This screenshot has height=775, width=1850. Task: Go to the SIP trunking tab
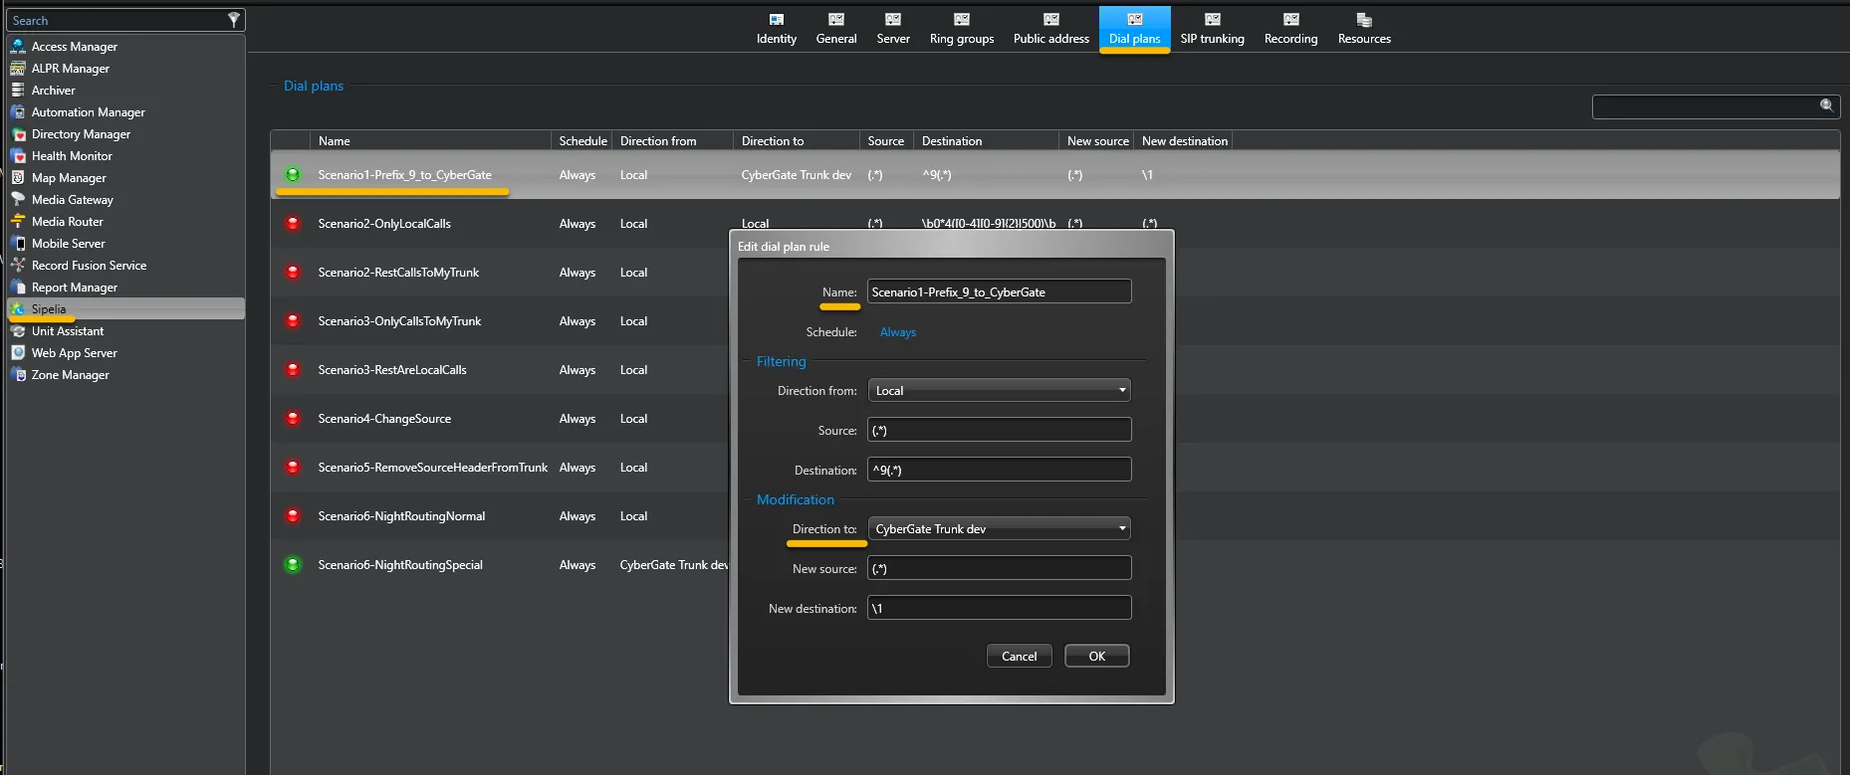[x=1213, y=29]
